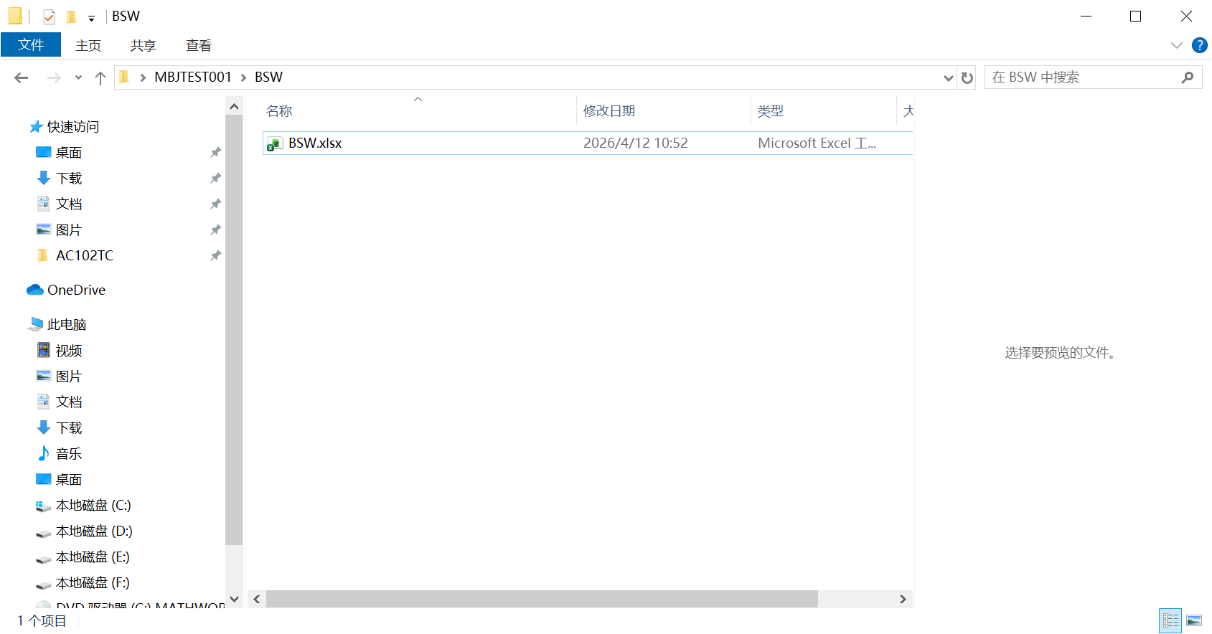
Task: Open Help with the blue question mark icon
Action: (1199, 45)
